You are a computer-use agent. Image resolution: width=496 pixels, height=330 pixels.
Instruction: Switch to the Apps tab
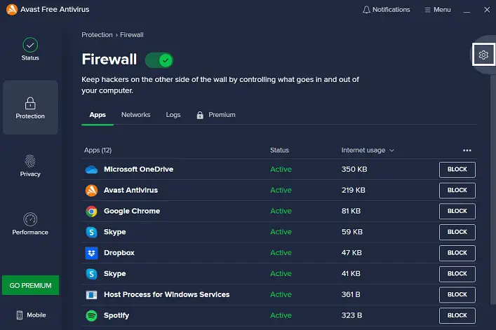tap(98, 115)
